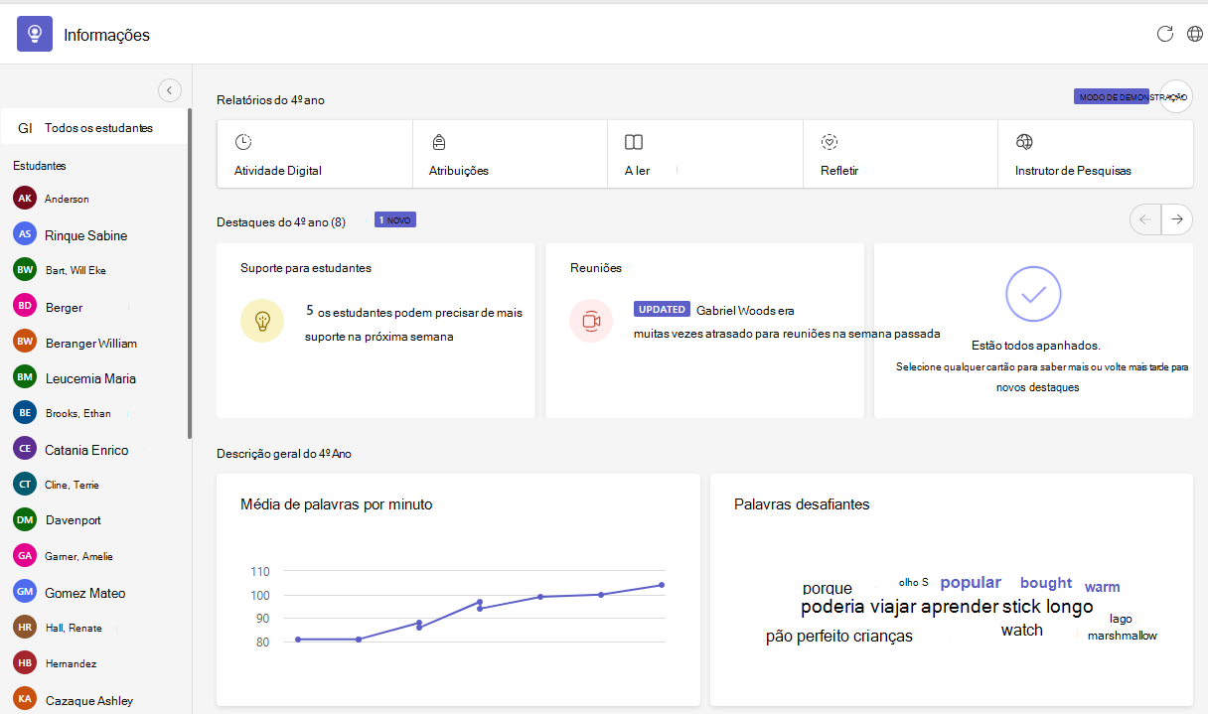Open the globe language icon
The height and width of the screenshot is (714, 1208).
click(1195, 34)
